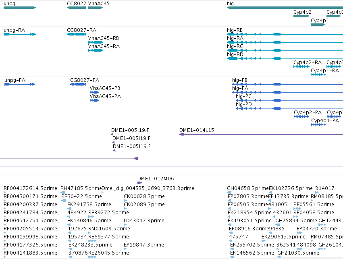Click the RP004200337.5prime EST label

click(x=30, y=205)
